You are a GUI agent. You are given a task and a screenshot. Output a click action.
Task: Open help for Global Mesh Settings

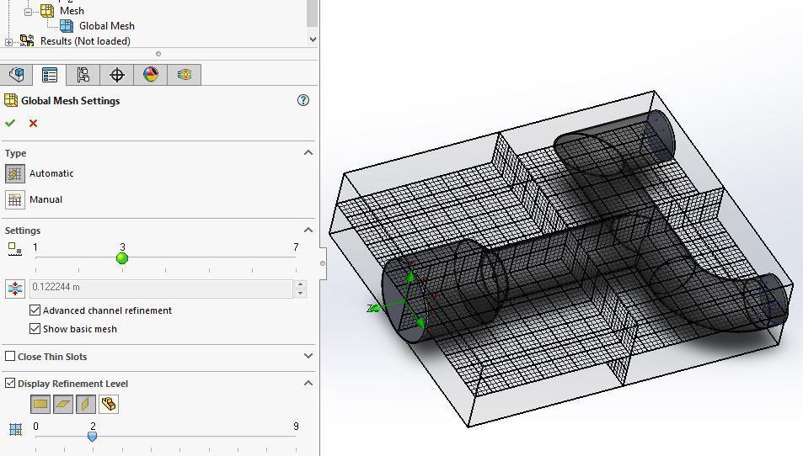pyautogui.click(x=303, y=100)
